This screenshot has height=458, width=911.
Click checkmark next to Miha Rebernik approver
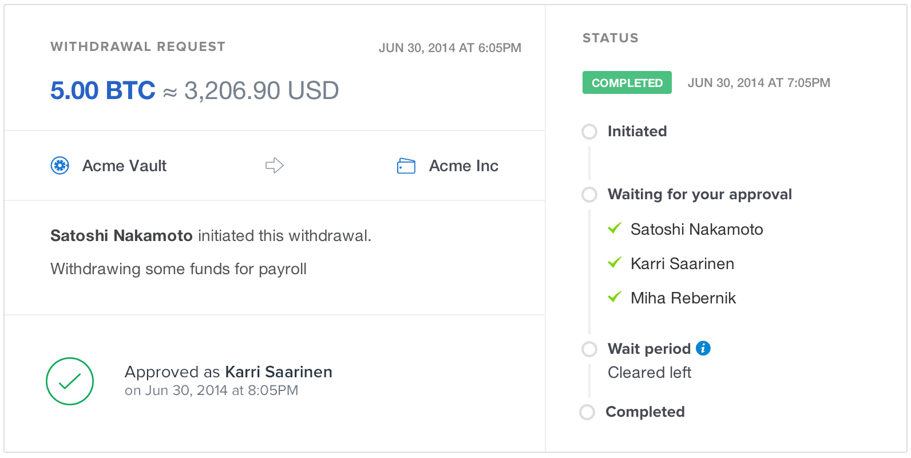click(x=615, y=297)
